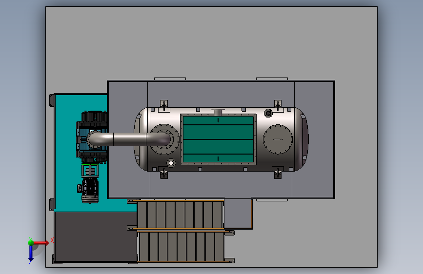Select the bolted circular flange where pipe meets tank
Screen dimensions: 423x274
tap(164, 139)
